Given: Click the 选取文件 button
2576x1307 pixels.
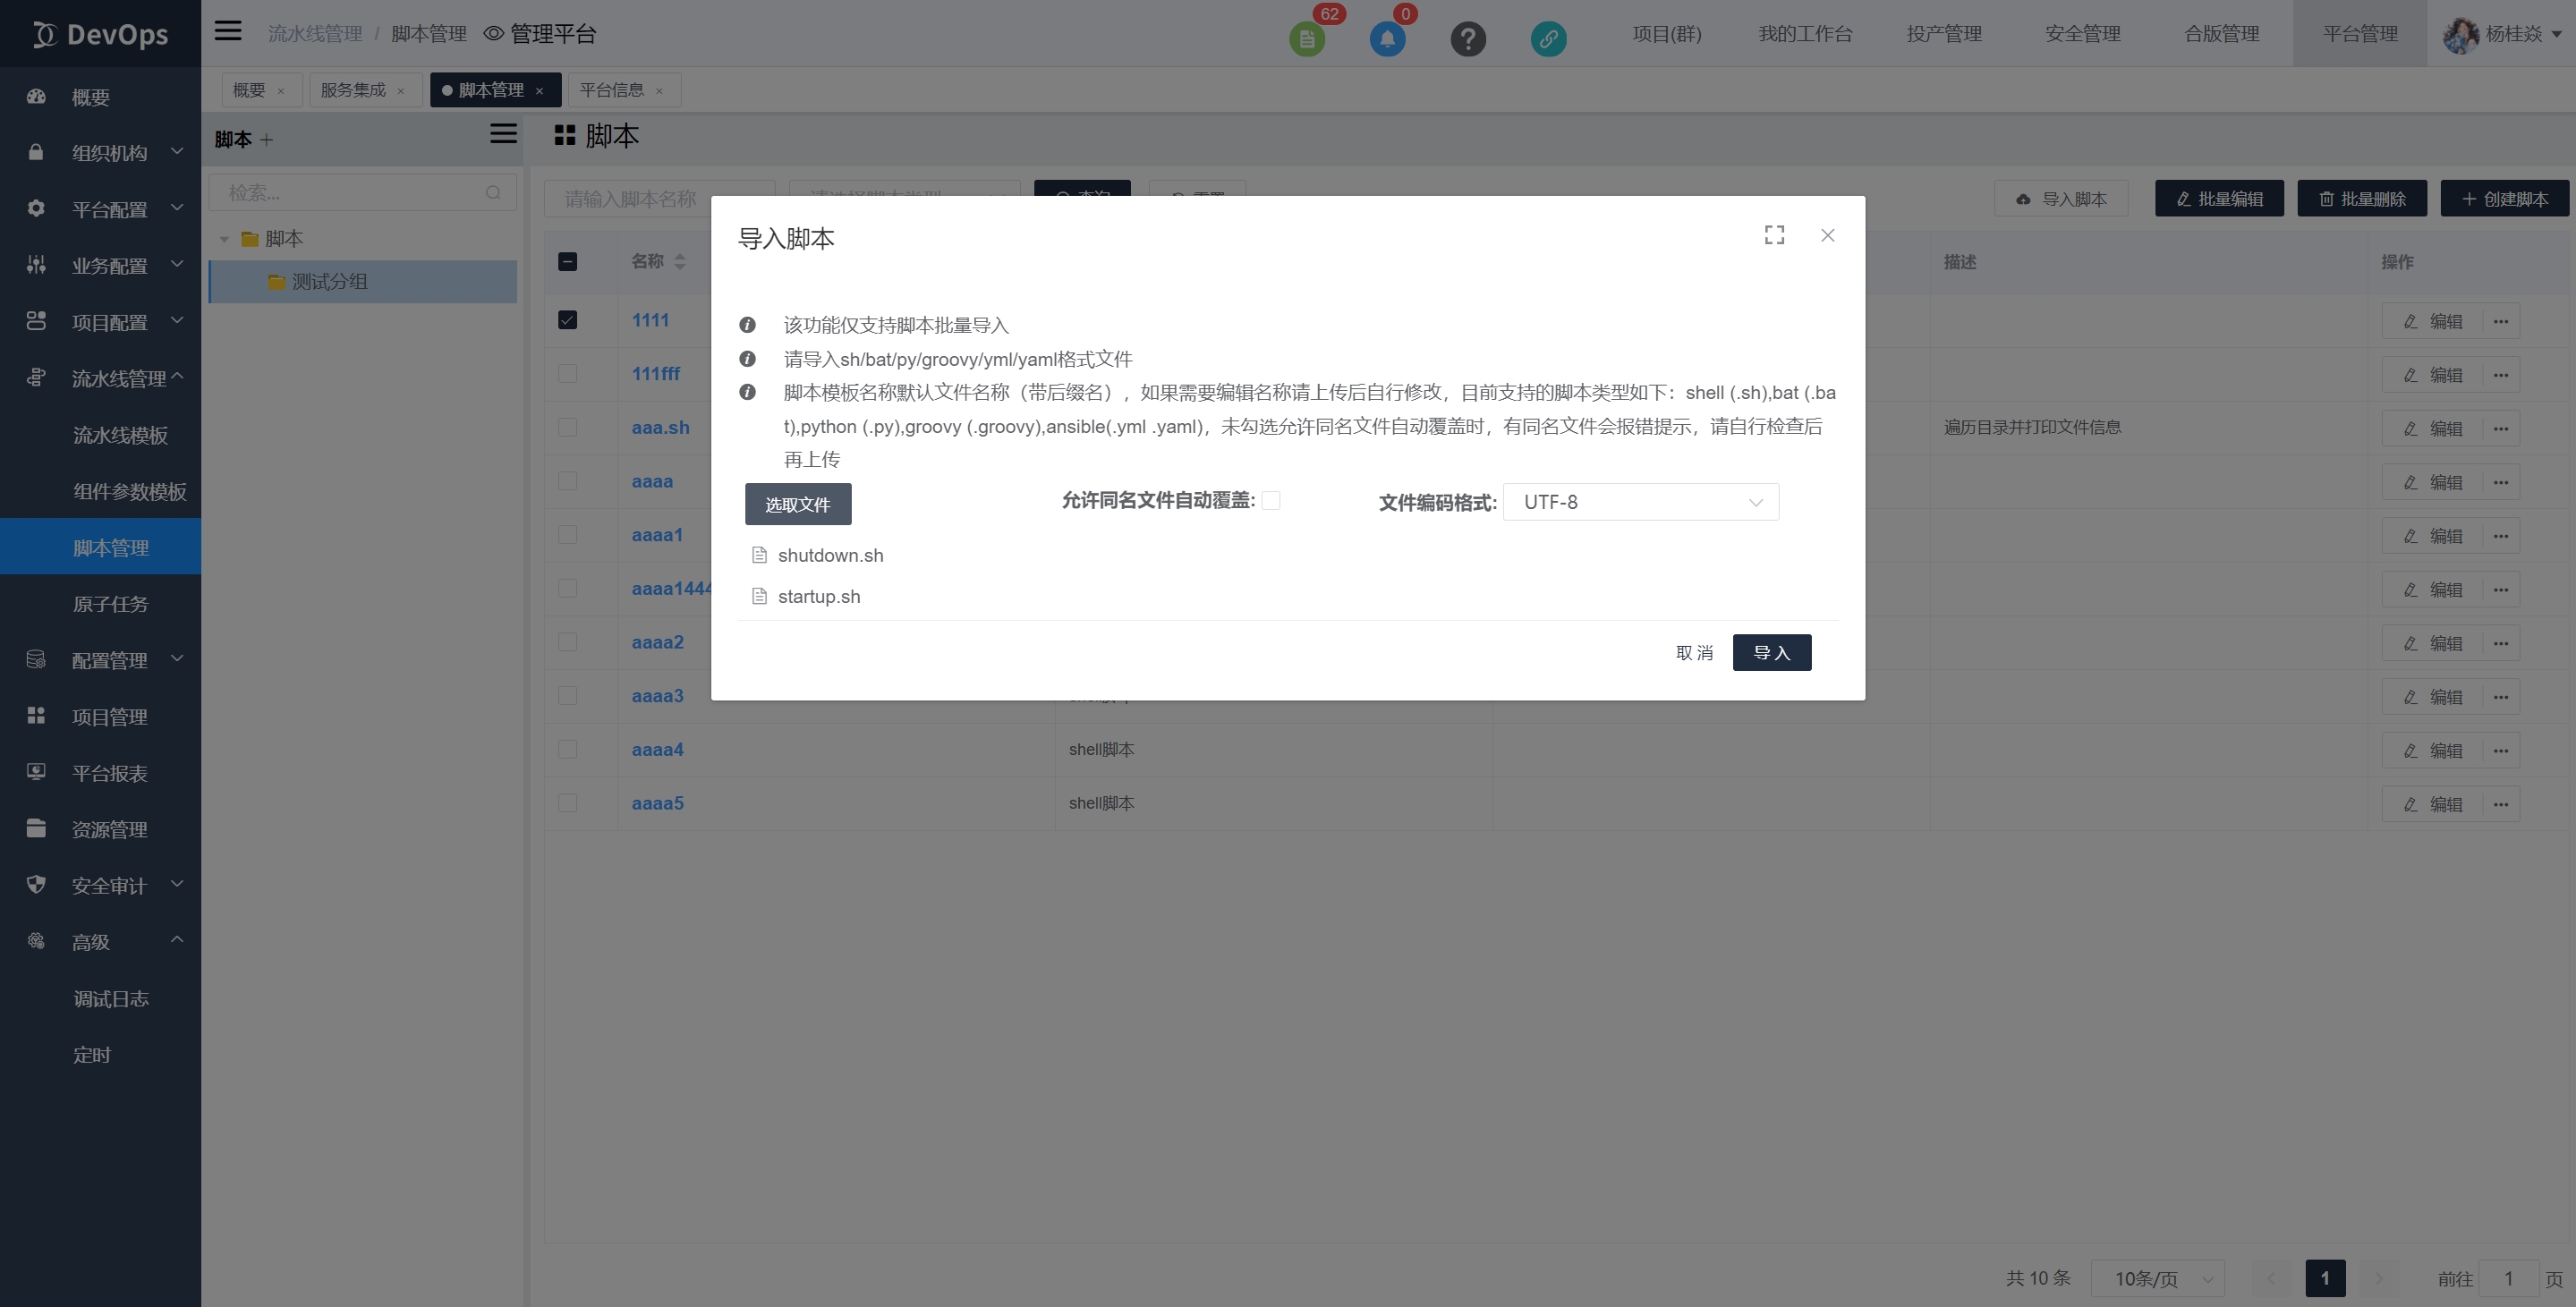Looking at the screenshot, I should point(797,504).
